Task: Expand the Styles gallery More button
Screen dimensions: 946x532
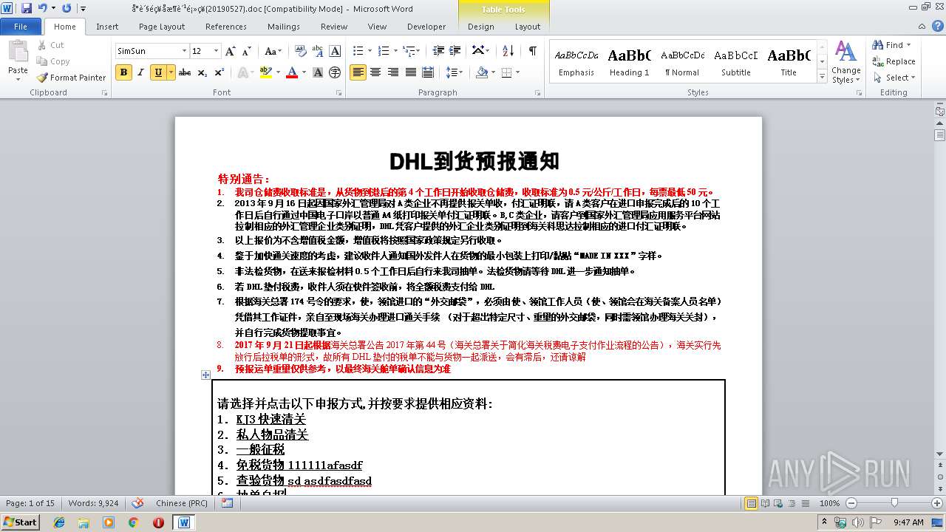Action: 822,77
